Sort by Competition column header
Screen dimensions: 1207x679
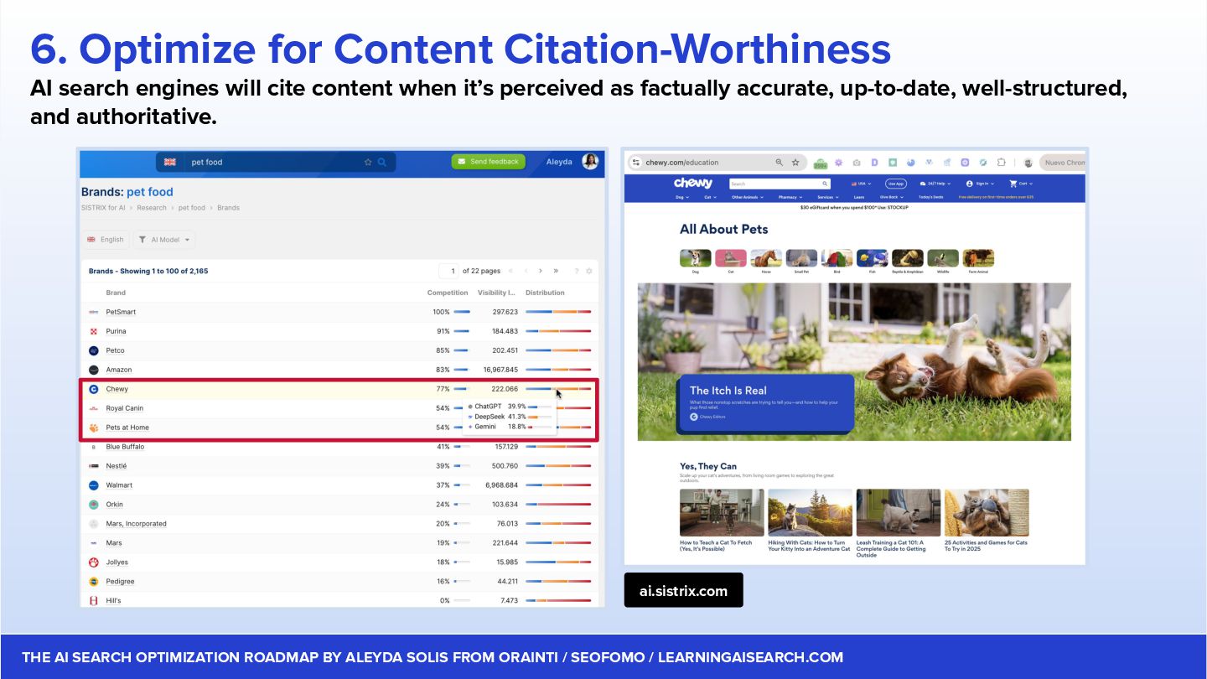(x=448, y=293)
